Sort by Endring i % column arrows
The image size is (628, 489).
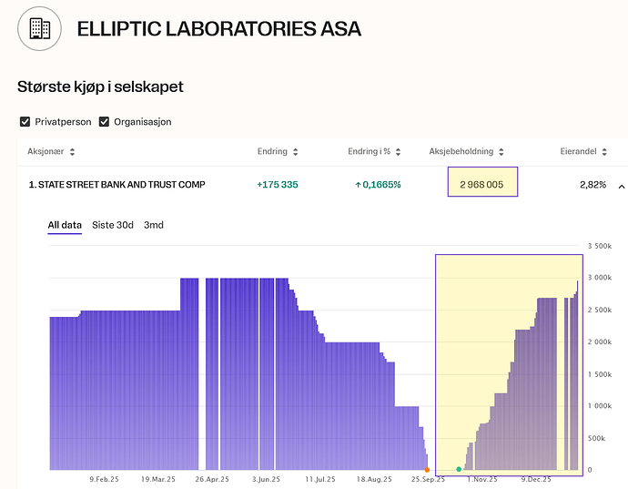397,152
